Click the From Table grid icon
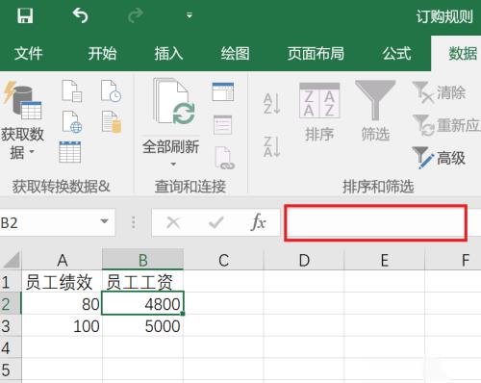 click(70, 152)
